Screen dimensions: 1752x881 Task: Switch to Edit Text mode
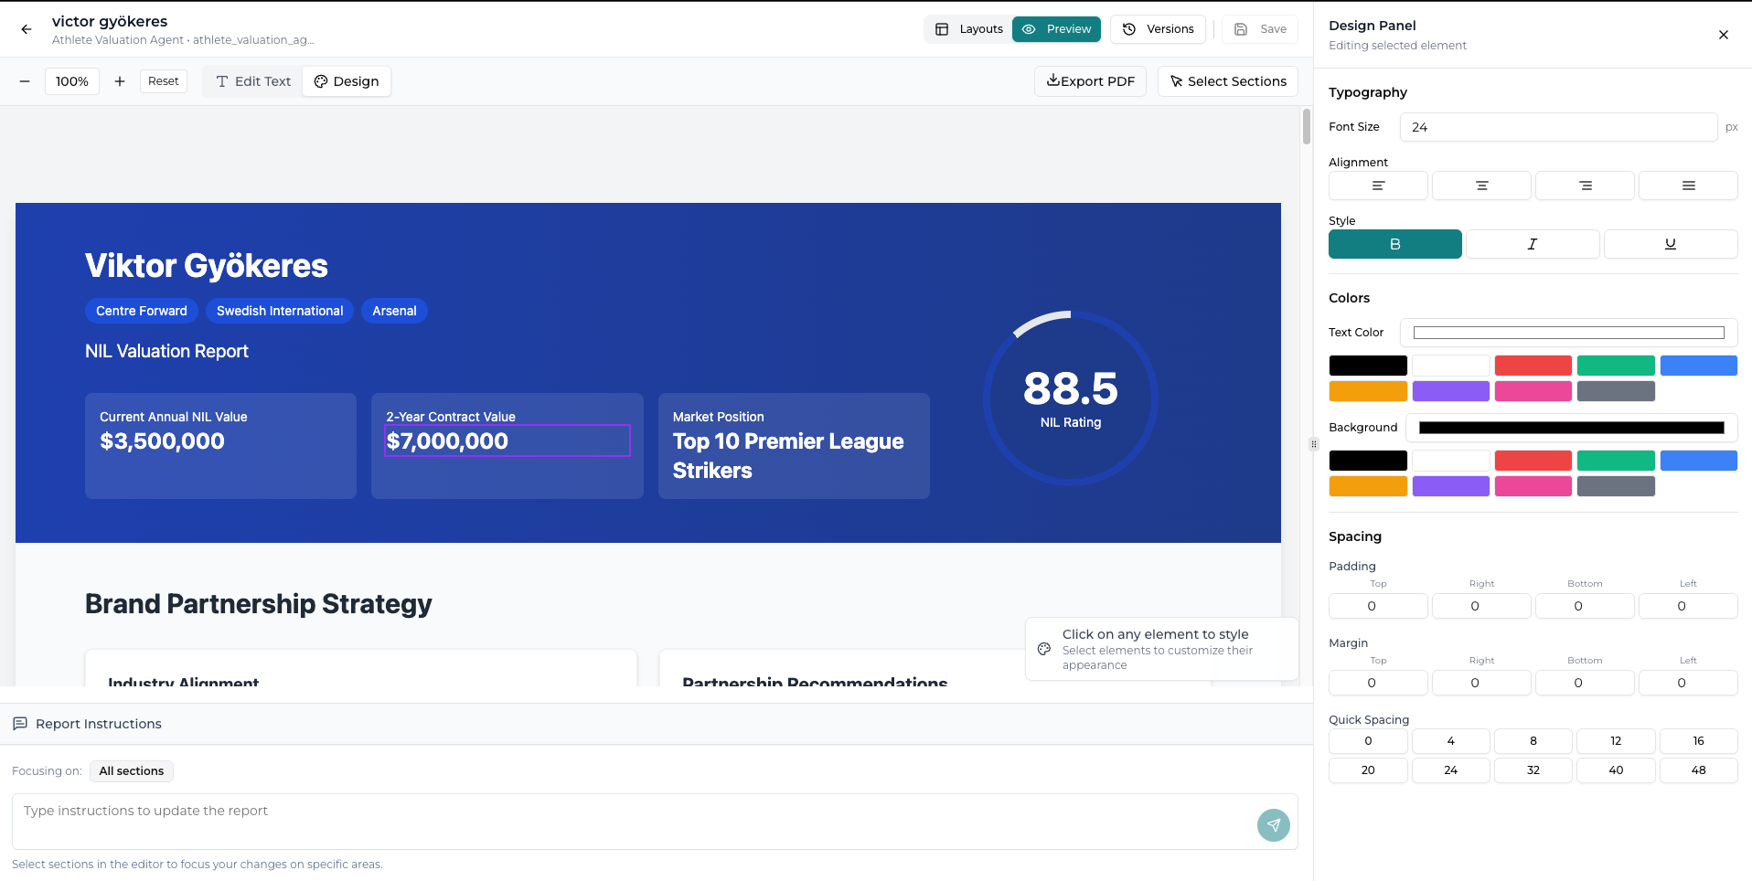coord(253,81)
